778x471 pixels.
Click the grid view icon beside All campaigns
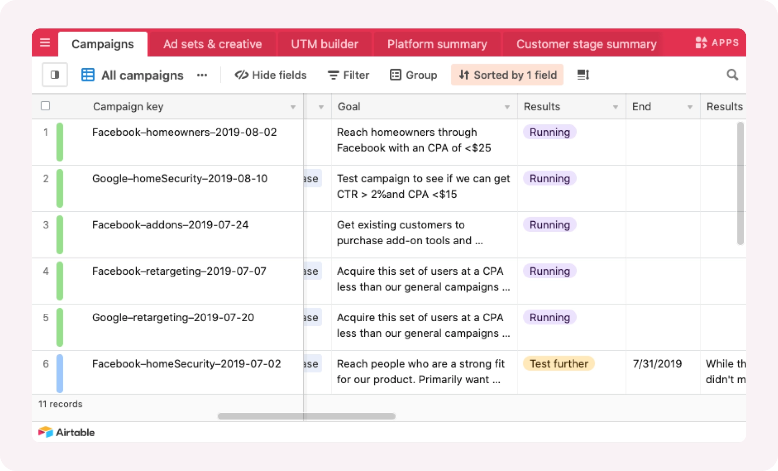88,75
